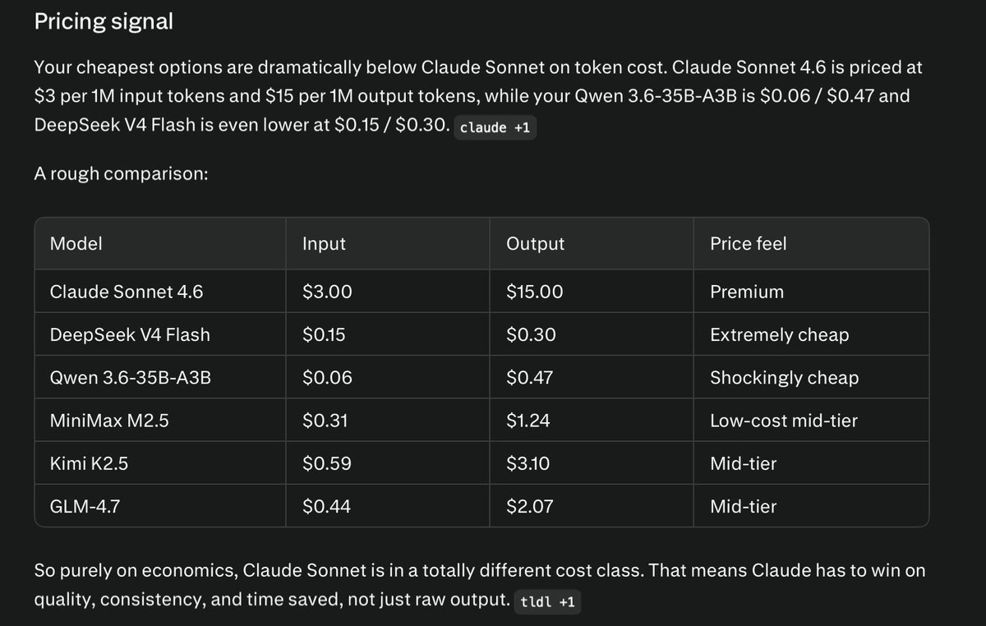986x626 pixels.
Task: Select the 'Output' column header
Action: pyautogui.click(x=592, y=244)
